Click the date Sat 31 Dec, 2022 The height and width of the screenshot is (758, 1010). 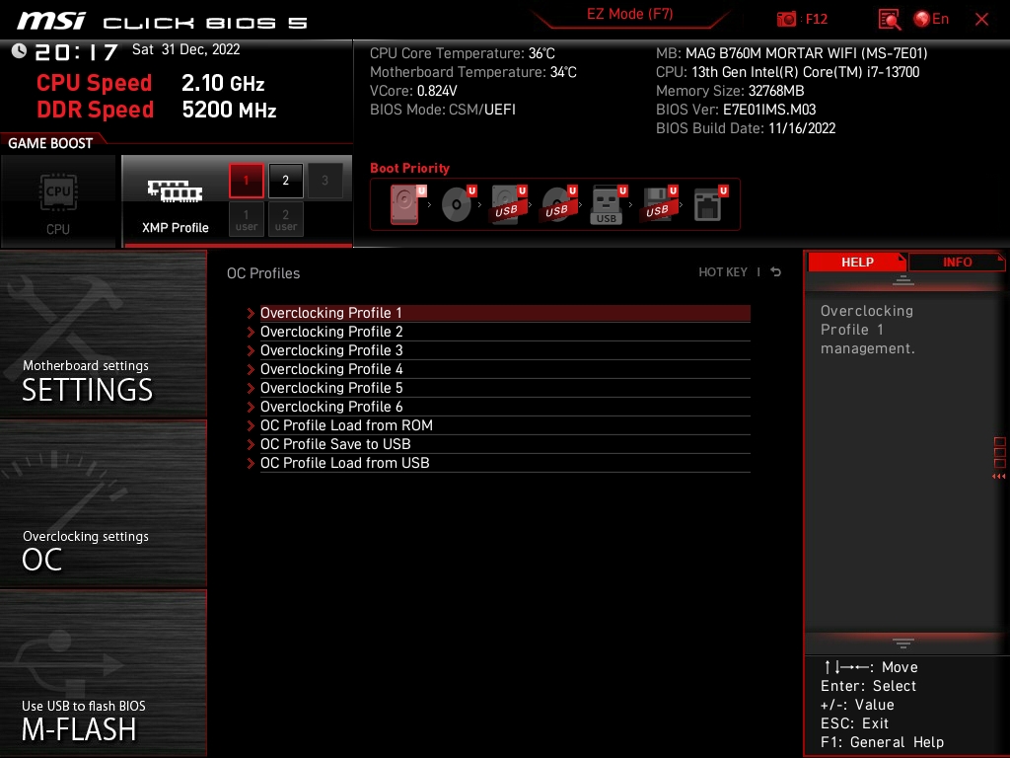(185, 49)
